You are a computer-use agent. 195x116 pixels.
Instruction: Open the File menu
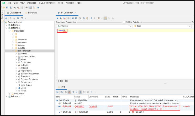(x=9, y=3)
